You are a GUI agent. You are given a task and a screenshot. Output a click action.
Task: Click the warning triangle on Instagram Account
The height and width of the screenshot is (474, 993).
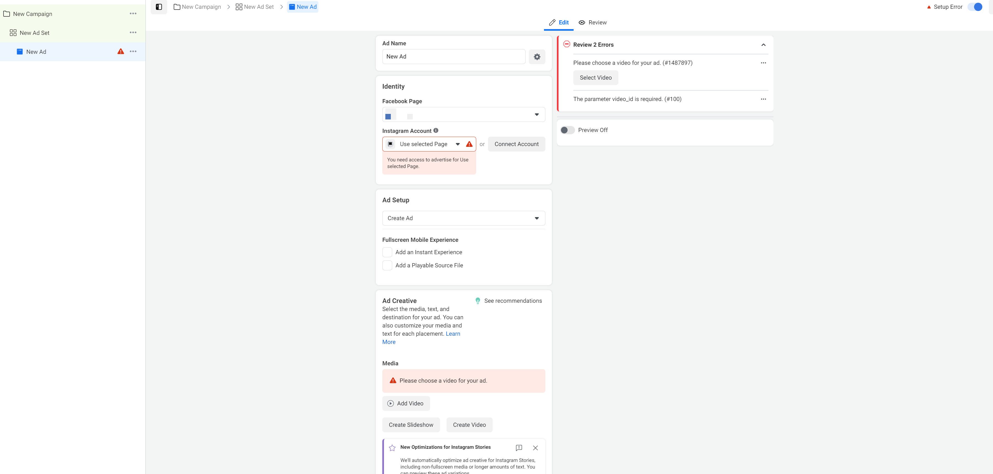(470, 144)
